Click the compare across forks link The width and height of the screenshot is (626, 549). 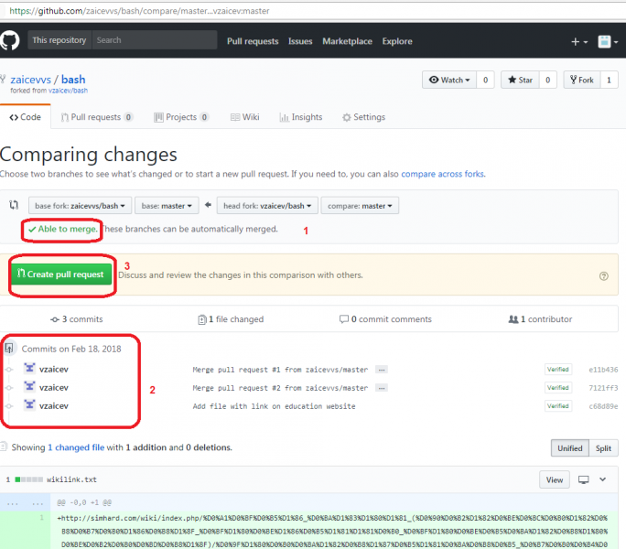(442, 174)
